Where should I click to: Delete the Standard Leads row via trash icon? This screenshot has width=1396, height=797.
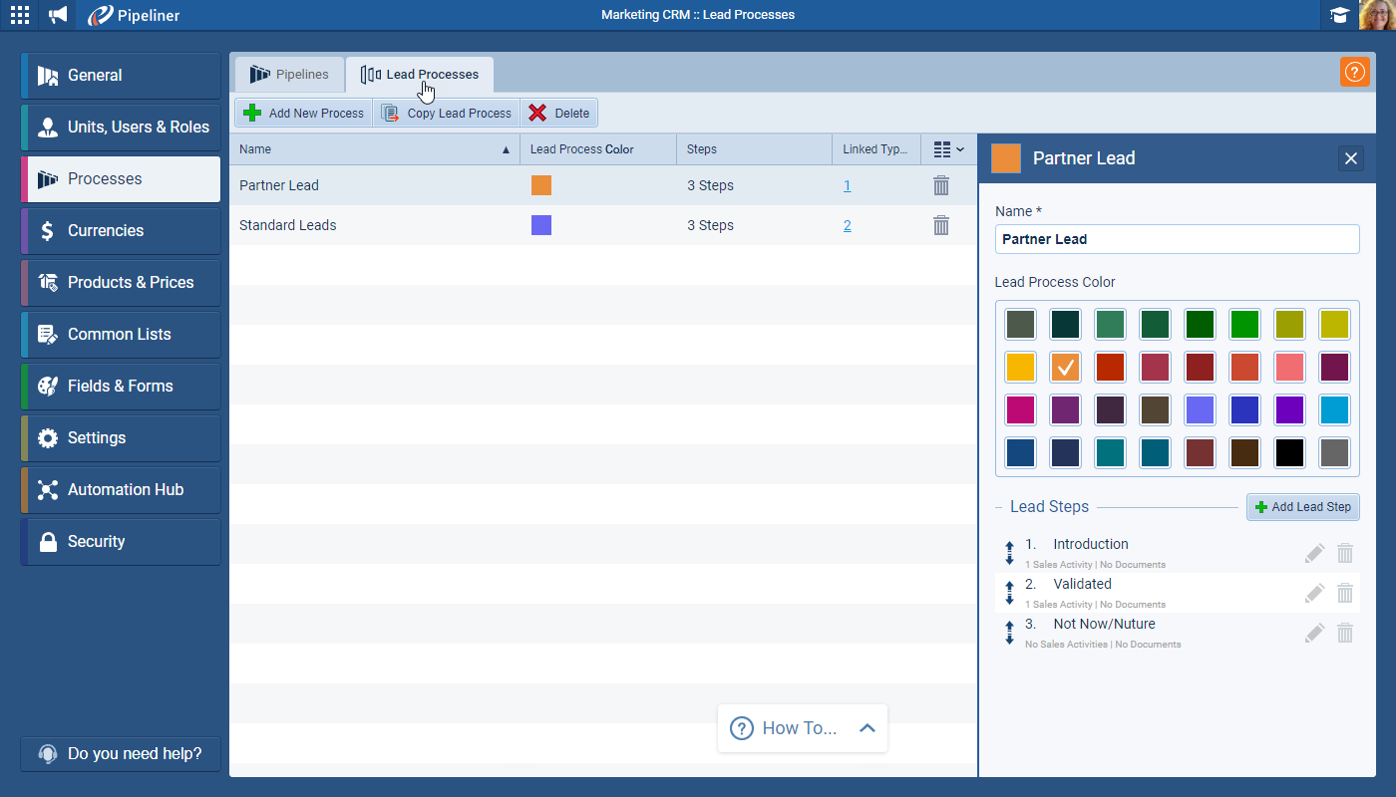point(940,225)
